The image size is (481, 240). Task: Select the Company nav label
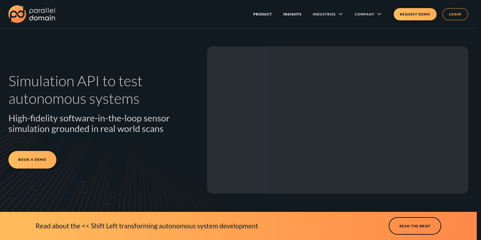(x=364, y=14)
